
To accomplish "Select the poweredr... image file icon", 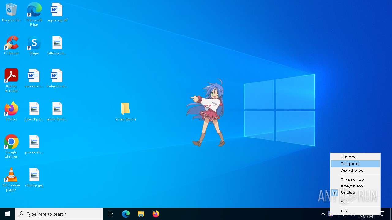I will tap(34, 145).
